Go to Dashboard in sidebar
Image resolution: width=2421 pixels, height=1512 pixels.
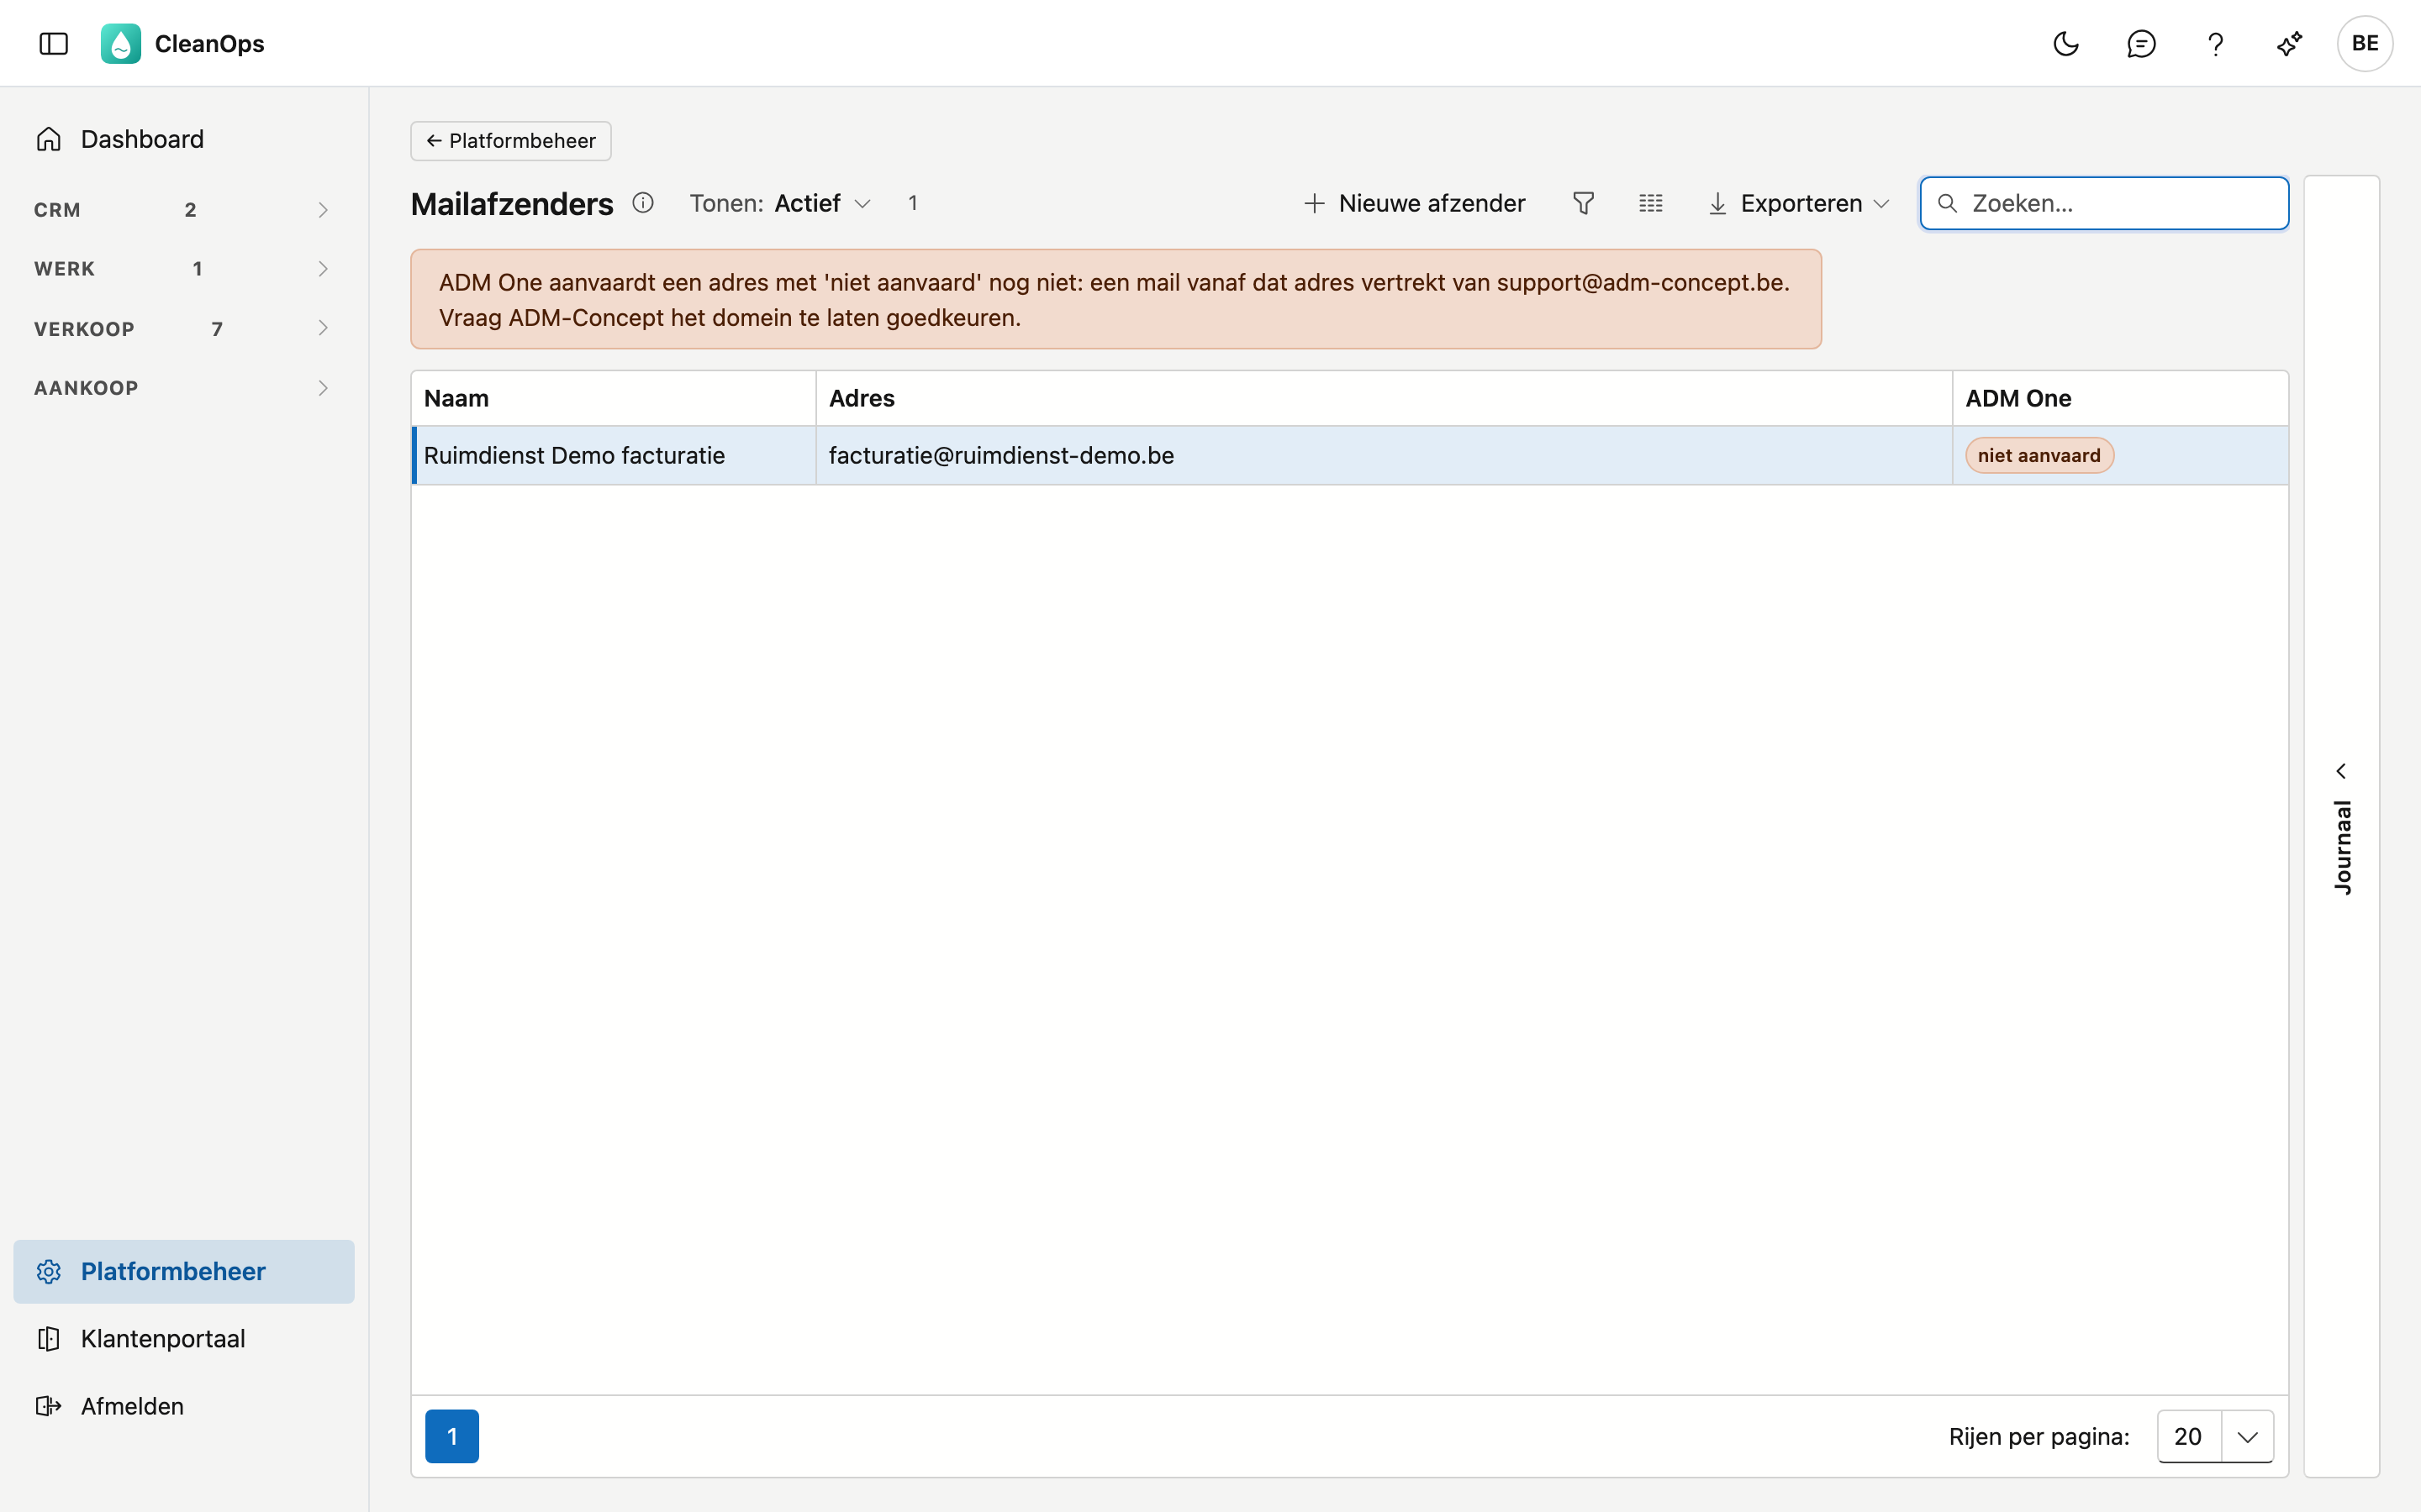pos(184,139)
